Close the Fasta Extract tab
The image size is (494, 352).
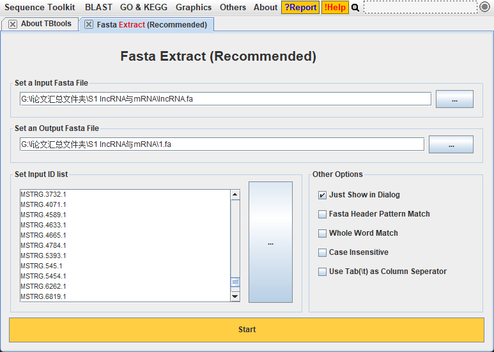[x=89, y=24]
